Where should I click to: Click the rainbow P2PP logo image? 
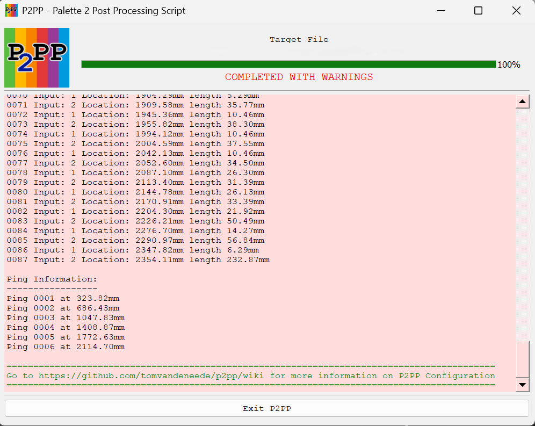point(36,57)
